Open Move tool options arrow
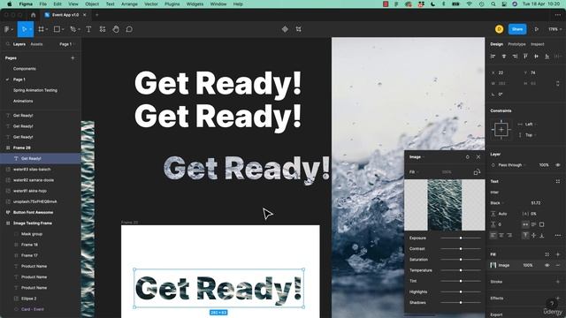 click(31, 29)
